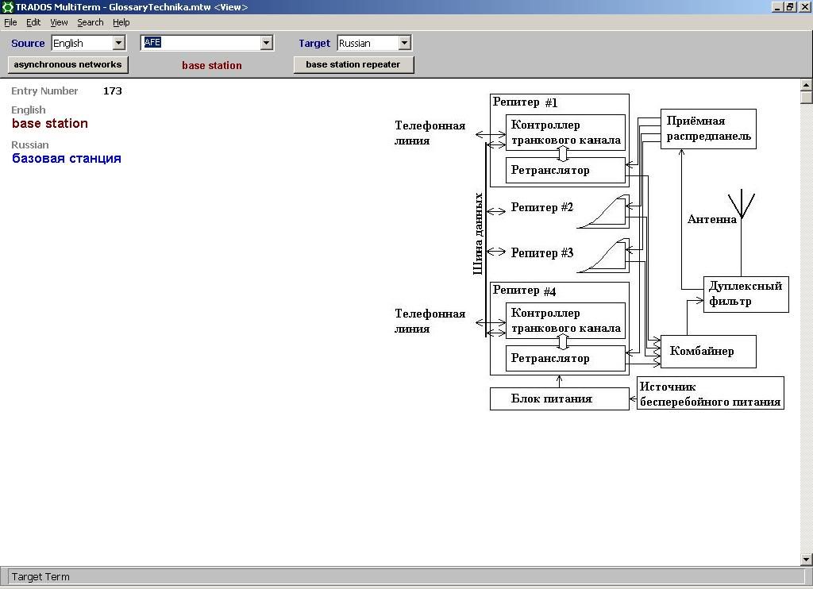Click the Target label

click(314, 43)
